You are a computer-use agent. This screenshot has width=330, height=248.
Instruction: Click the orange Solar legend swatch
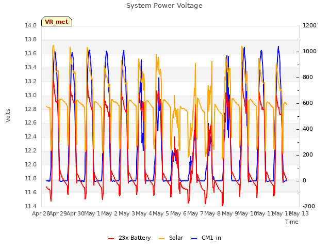point(161,239)
